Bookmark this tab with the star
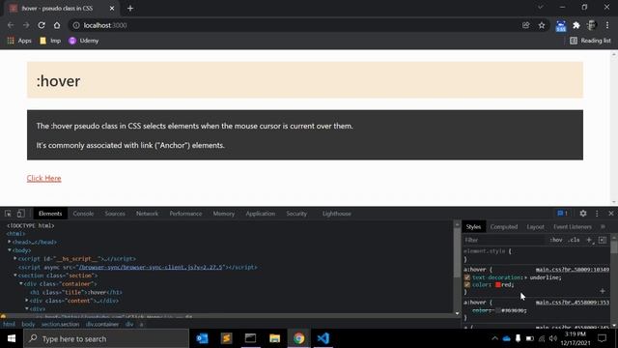Screen dimensions: 618x348 click(542, 25)
